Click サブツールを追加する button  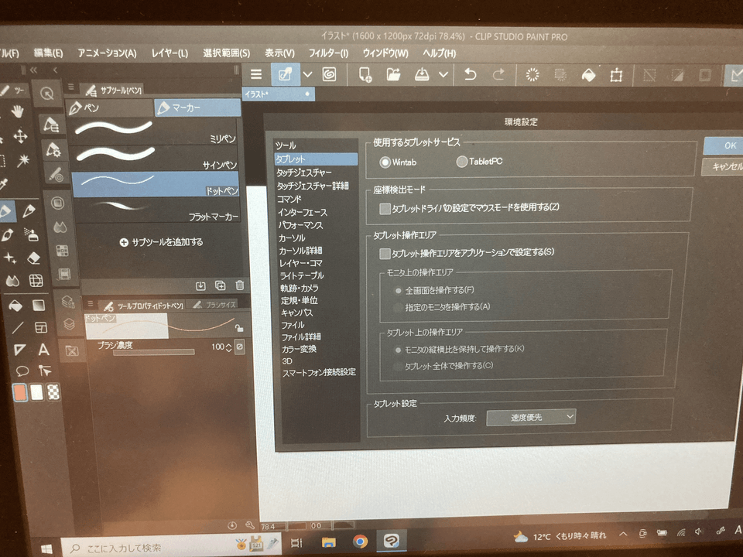[162, 242]
